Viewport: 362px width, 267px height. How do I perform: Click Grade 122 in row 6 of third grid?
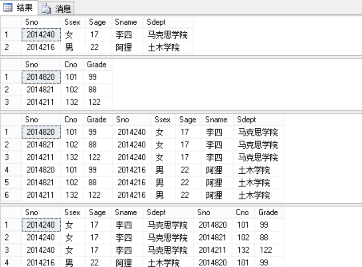(98, 195)
